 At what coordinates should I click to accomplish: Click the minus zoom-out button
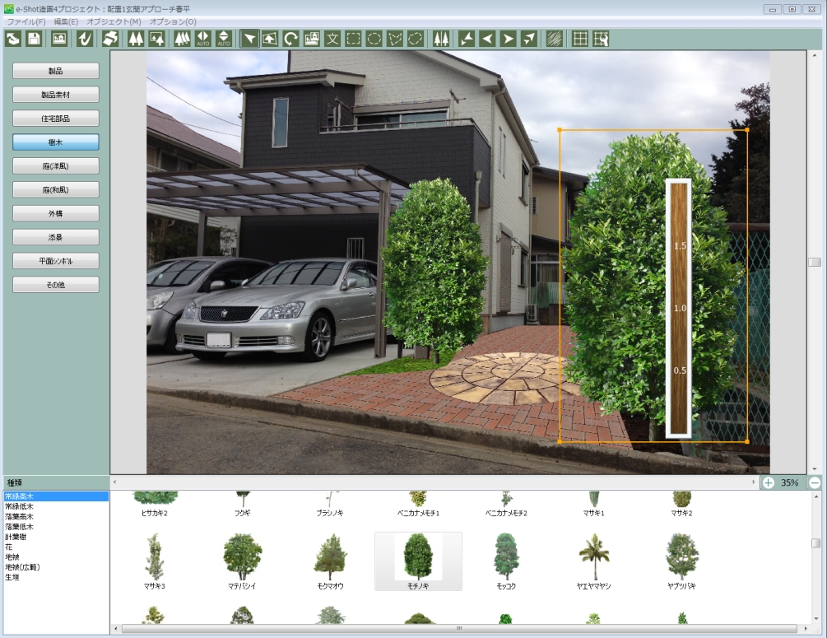(x=815, y=482)
